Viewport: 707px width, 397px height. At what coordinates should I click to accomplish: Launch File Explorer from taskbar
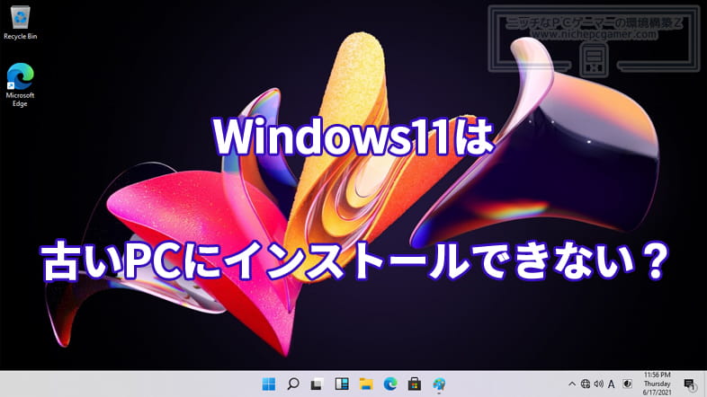point(366,384)
